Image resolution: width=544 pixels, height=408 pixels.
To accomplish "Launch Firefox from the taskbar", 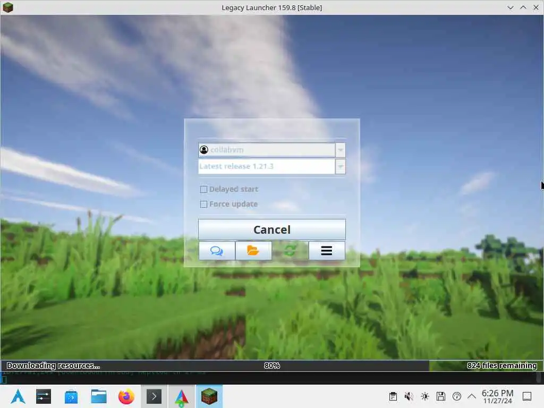I will point(126,396).
